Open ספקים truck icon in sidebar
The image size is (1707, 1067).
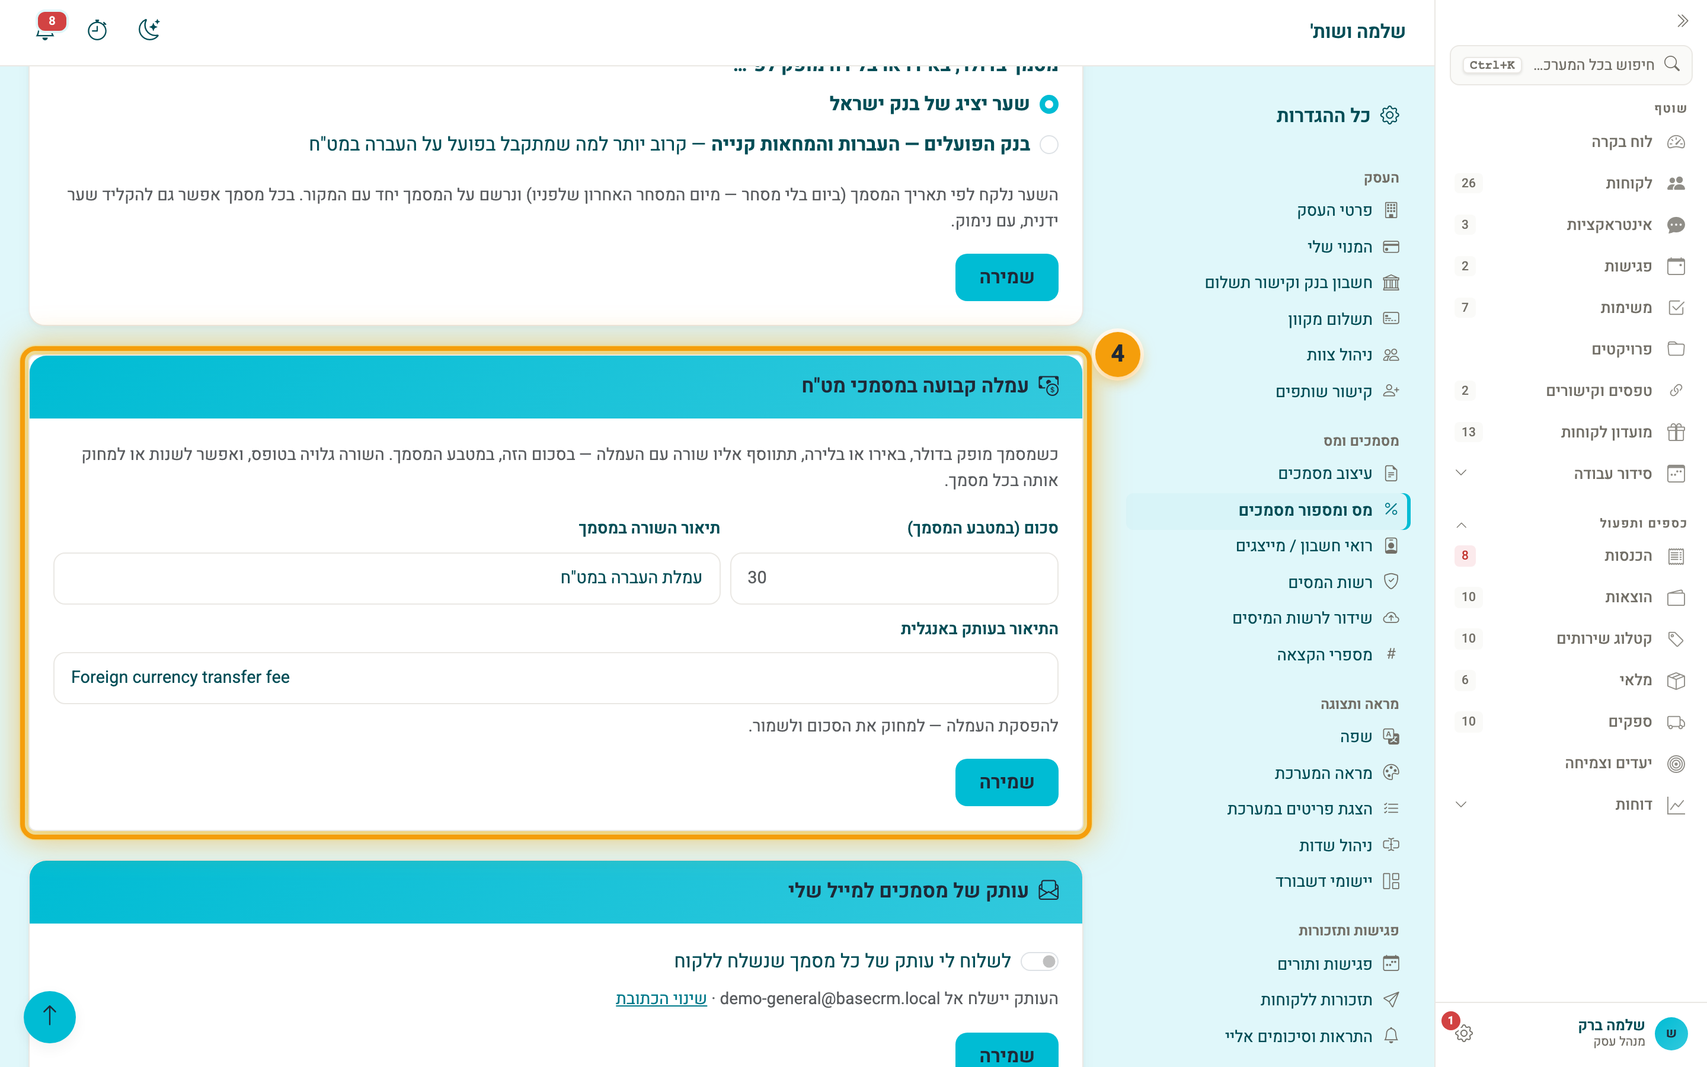pyautogui.click(x=1675, y=722)
